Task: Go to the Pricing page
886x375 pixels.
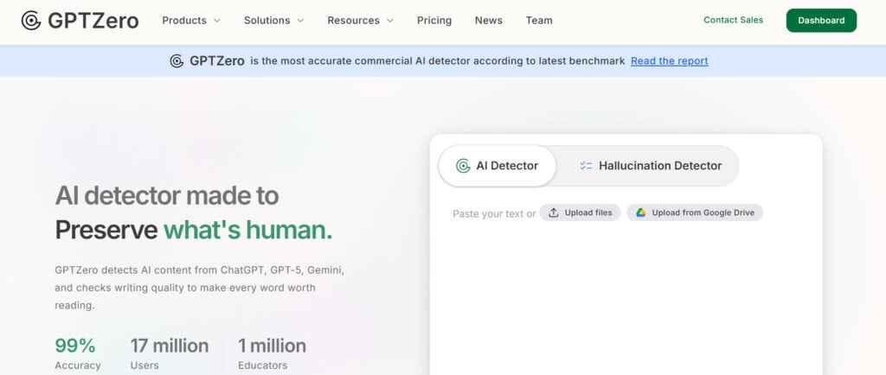Action: pyautogui.click(x=434, y=21)
